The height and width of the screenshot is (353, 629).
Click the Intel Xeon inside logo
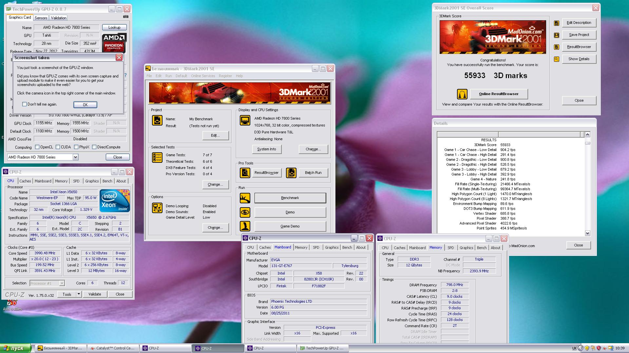115,200
